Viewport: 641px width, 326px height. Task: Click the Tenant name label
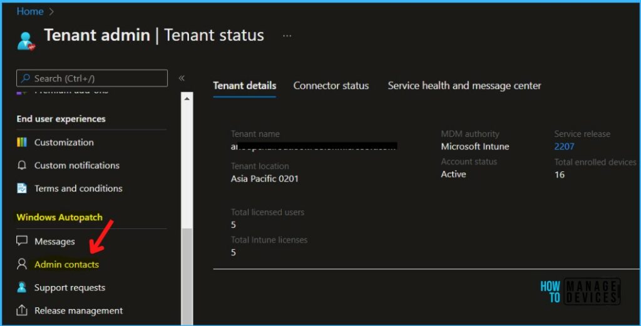coord(255,133)
